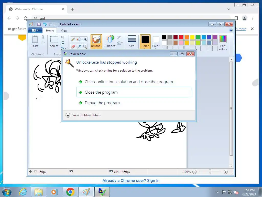Click the Chrome address bar
The image size is (262, 197).
click(131, 18)
